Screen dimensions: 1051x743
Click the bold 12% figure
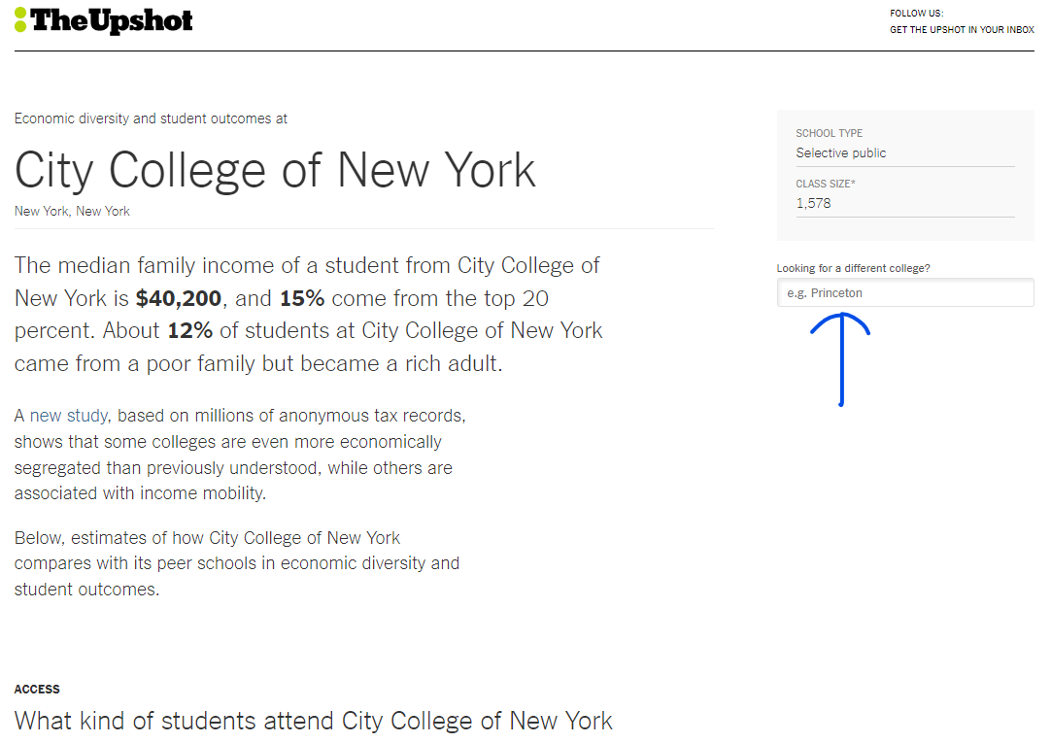point(189,330)
